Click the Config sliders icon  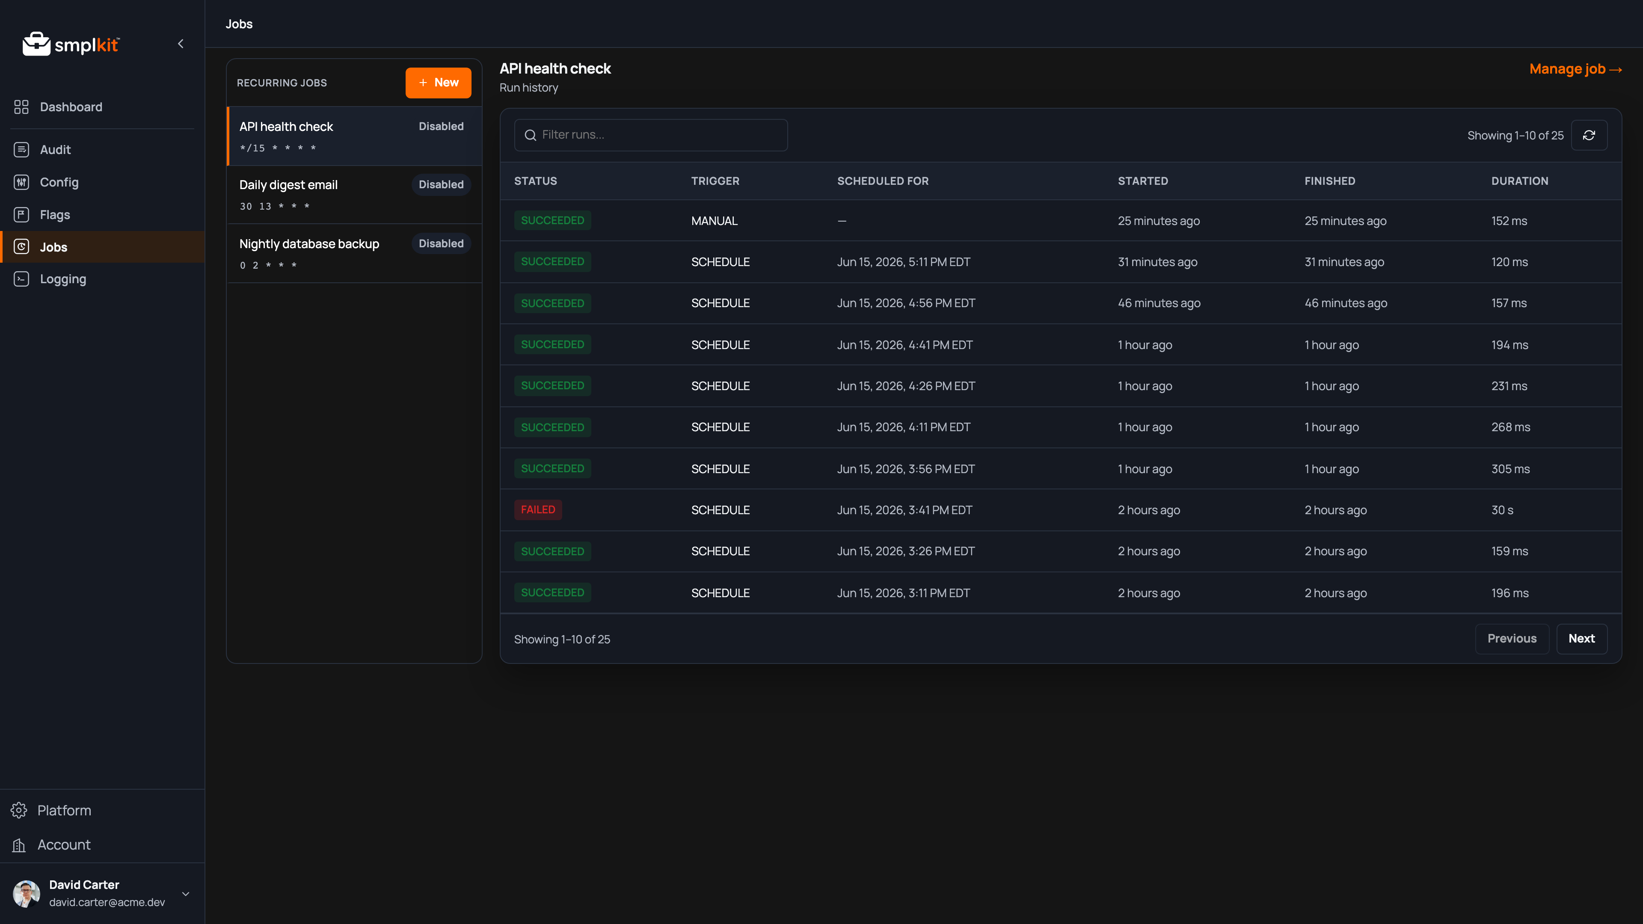21,182
